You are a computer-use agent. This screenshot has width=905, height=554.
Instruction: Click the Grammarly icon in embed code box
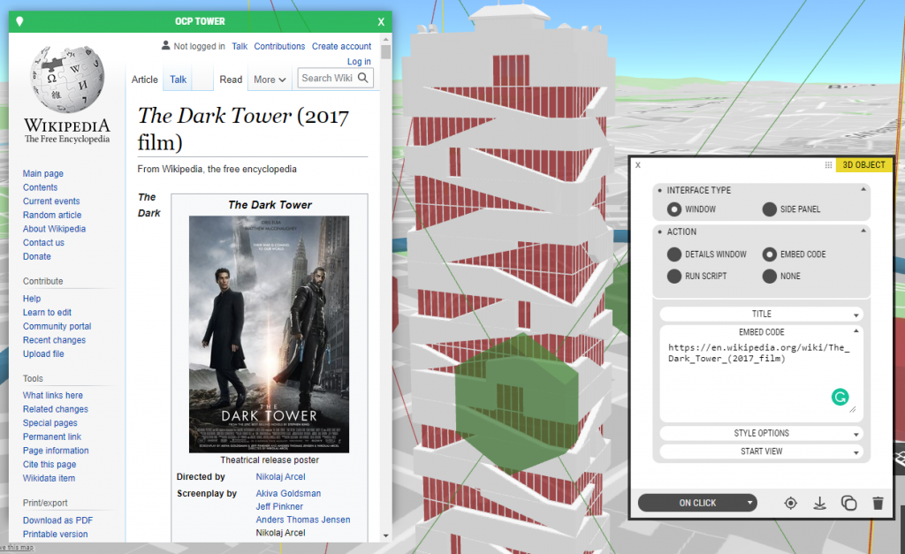coord(840,397)
